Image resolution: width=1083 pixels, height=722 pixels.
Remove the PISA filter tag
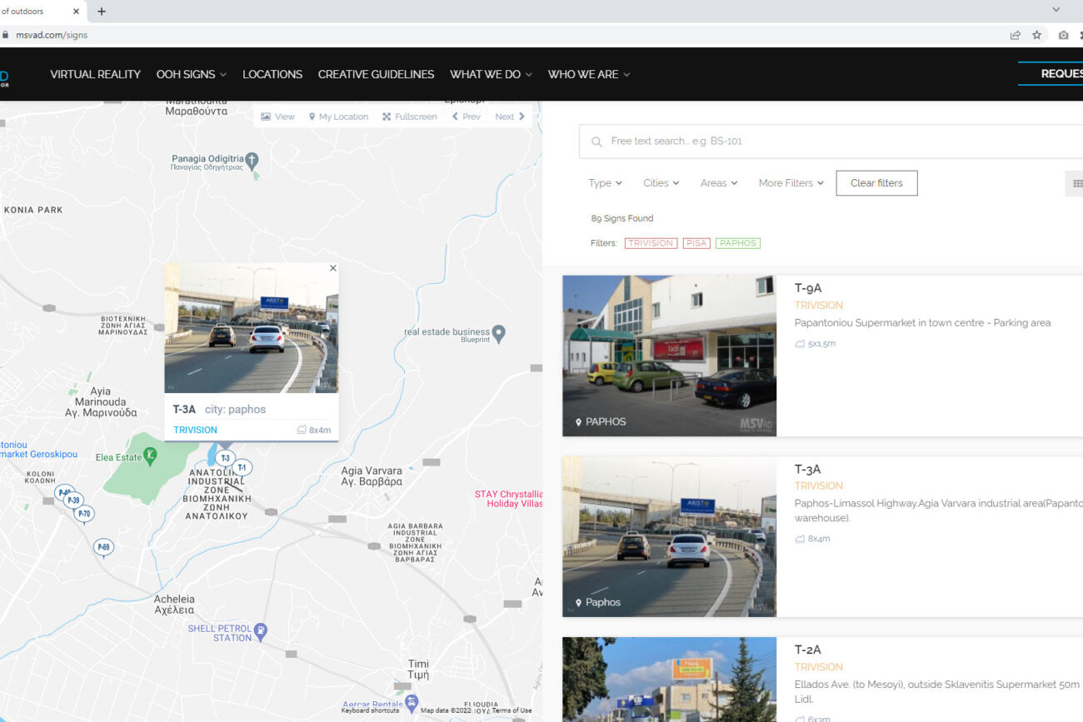pos(696,243)
